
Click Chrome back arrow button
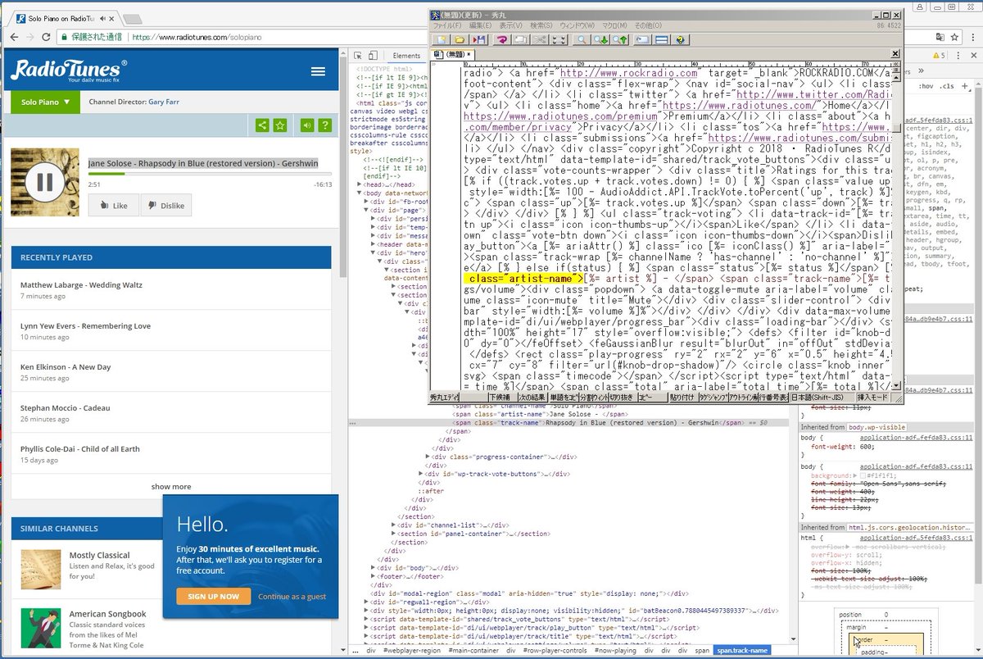pyautogui.click(x=14, y=37)
